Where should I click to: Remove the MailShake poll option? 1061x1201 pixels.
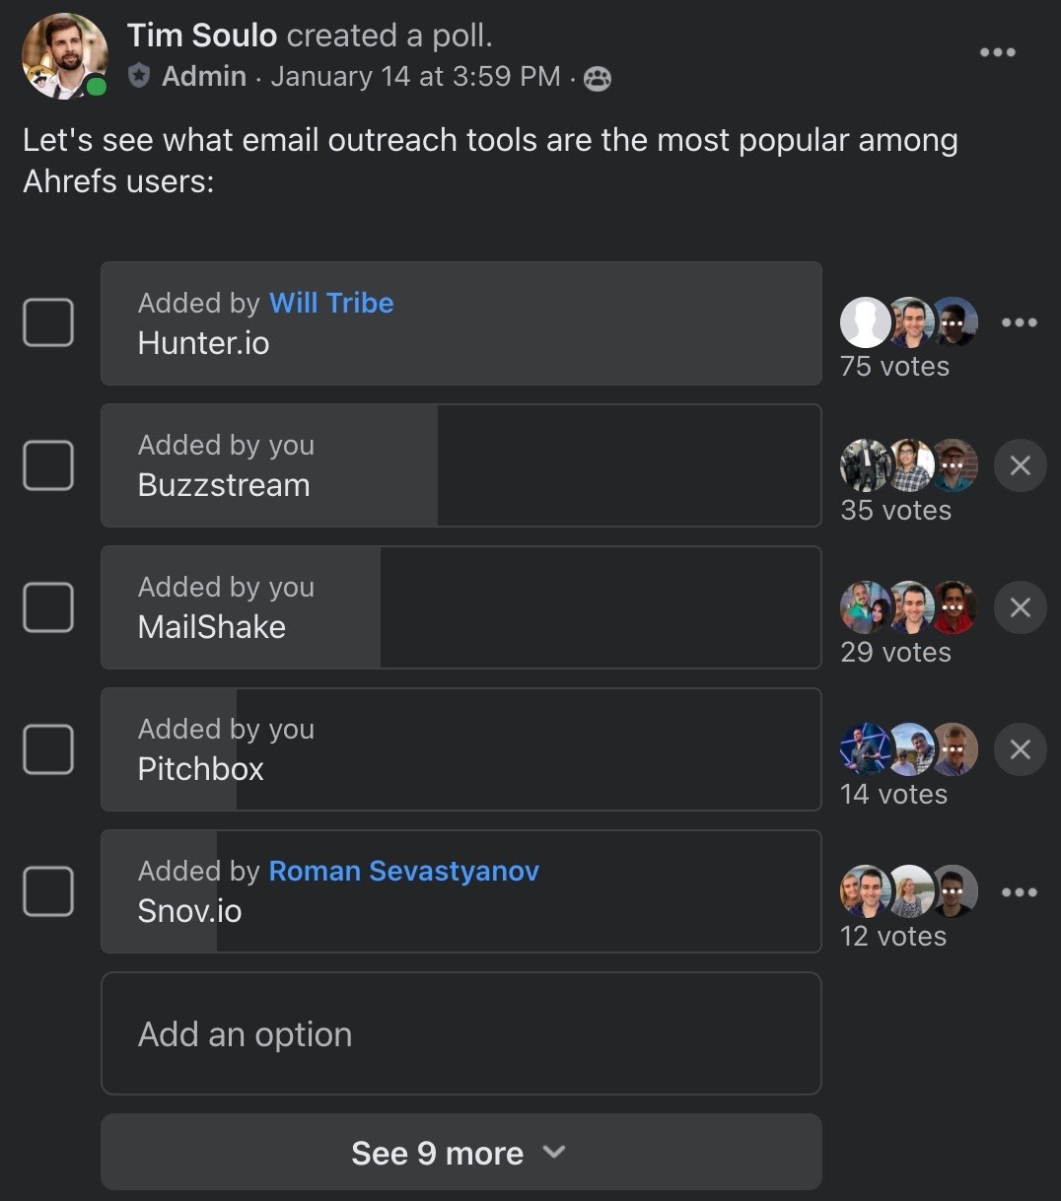coord(1020,607)
